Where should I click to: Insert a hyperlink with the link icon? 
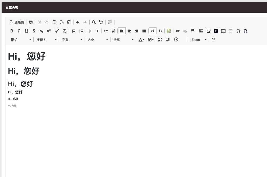click(x=178, y=31)
